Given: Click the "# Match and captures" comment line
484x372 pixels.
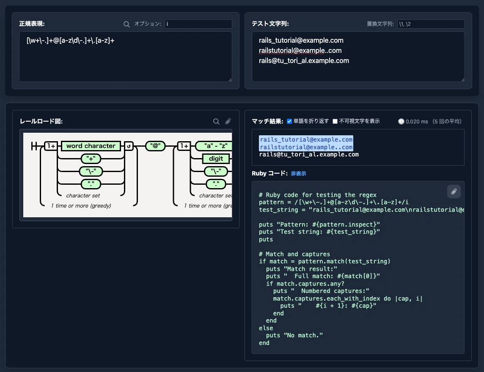Looking at the screenshot, I should 294,254.
